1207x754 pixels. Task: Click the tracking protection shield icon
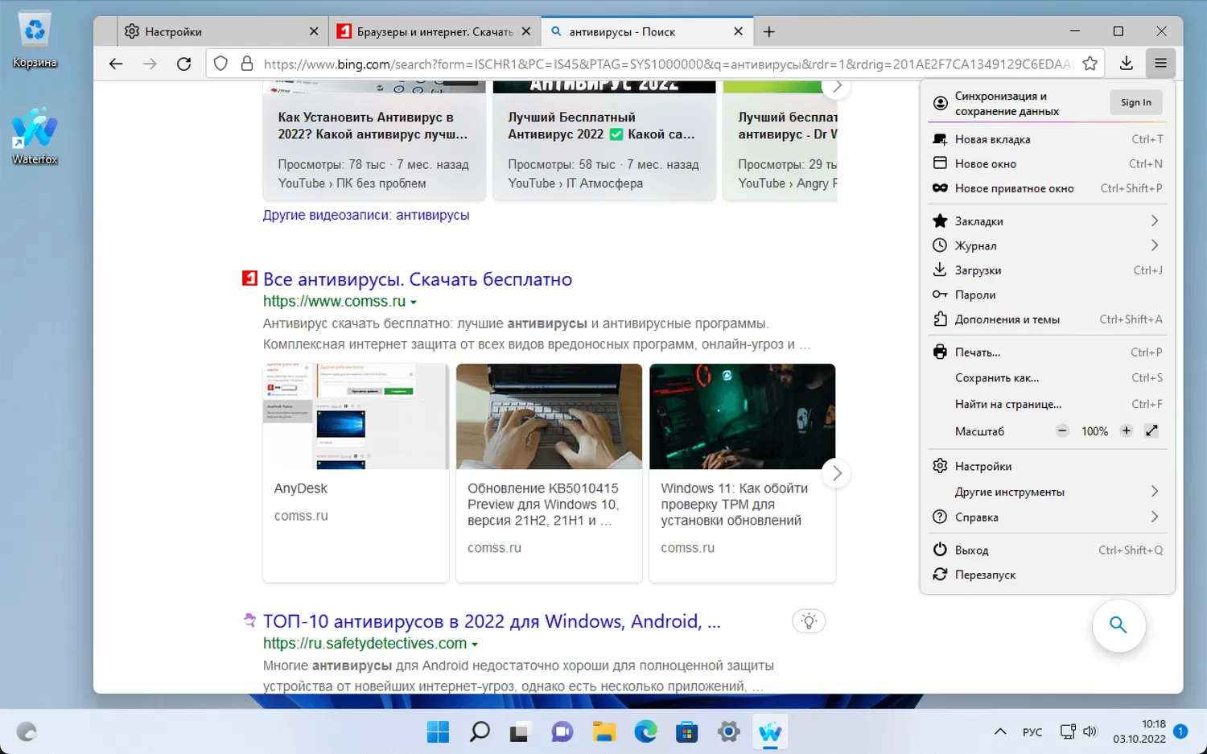tap(221, 64)
